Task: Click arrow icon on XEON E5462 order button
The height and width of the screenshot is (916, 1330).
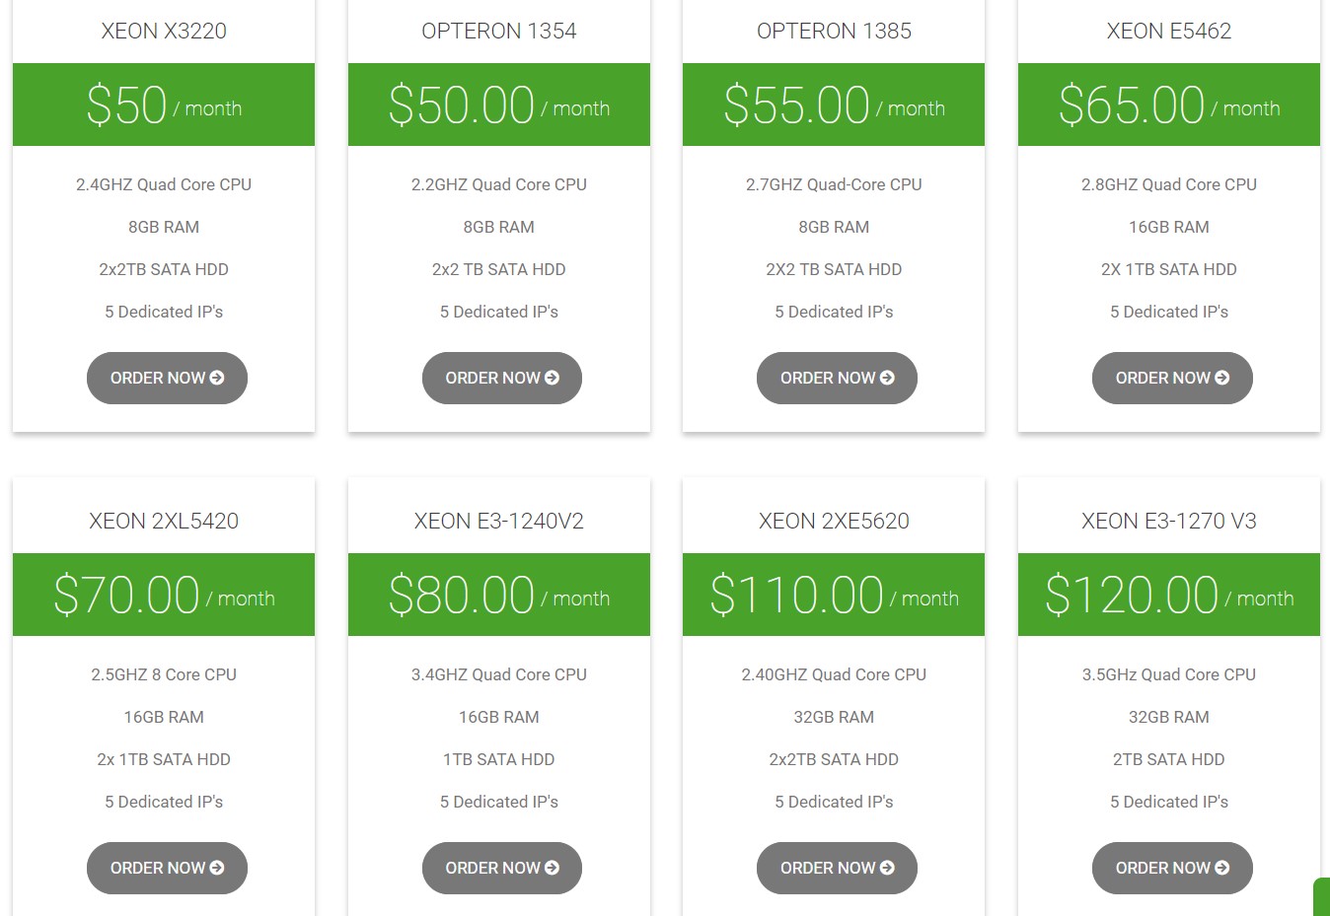Action: pos(1222,378)
